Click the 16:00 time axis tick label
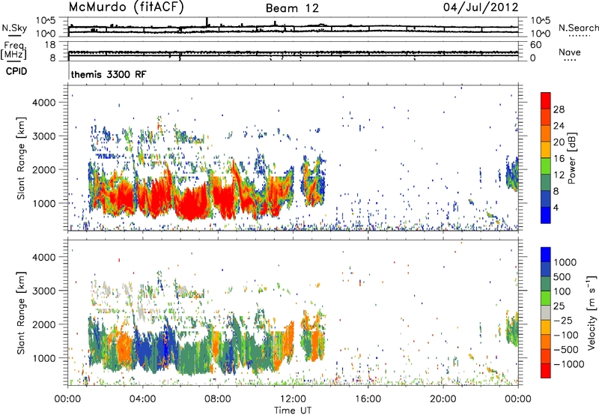Image resolution: width=599 pixels, height=415 pixels. pos(368,399)
